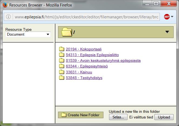Click the Firefox logo in title bar
The width and height of the screenshot is (179, 126).
pyautogui.click(x=5, y=5)
